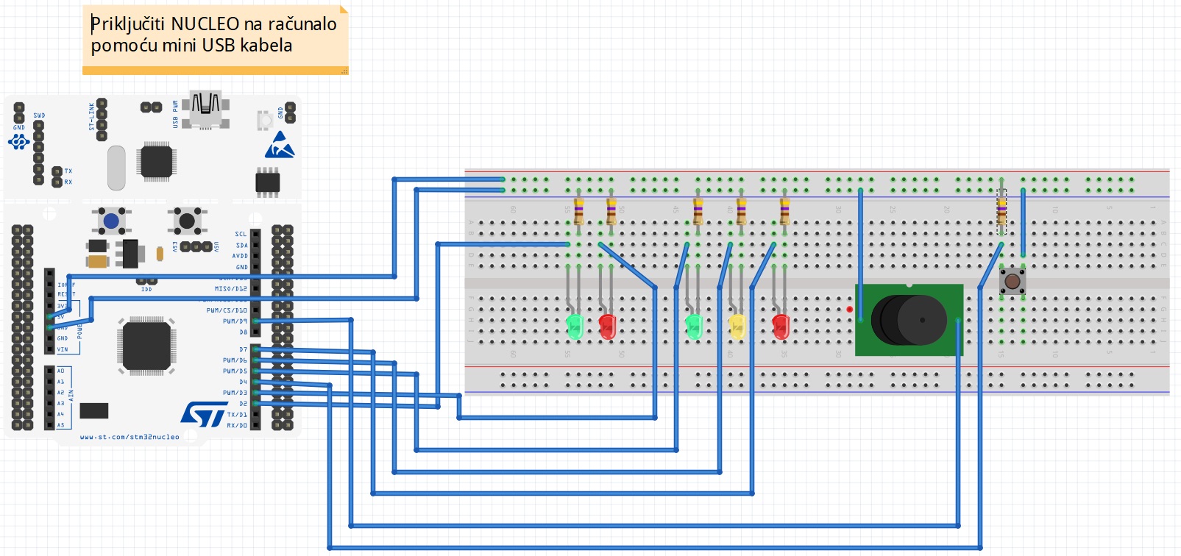The height and width of the screenshot is (556, 1181).
Task: Click the small 8-pin chip below the ESD symbol
Action: coord(268,182)
